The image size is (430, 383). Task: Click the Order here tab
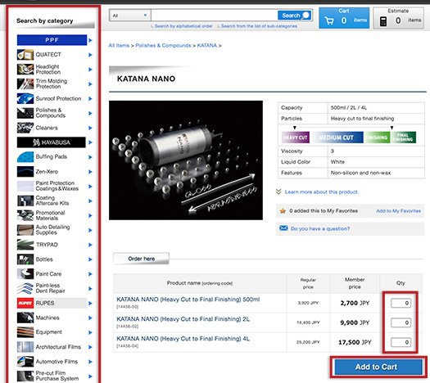click(x=141, y=259)
